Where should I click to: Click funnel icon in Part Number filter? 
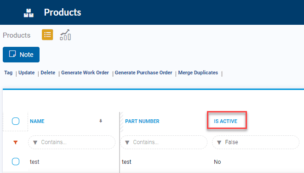coord(127,142)
